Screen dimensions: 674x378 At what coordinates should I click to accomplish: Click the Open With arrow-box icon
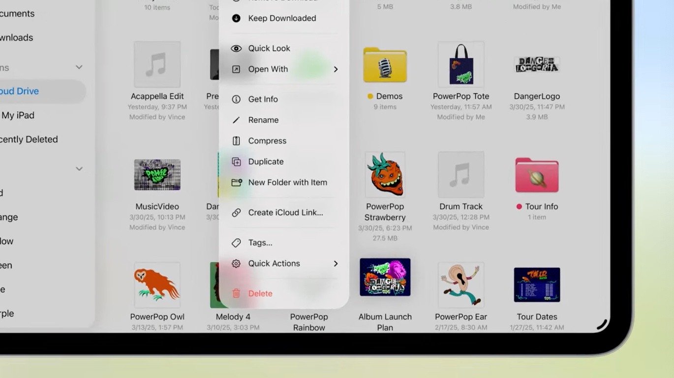click(236, 69)
